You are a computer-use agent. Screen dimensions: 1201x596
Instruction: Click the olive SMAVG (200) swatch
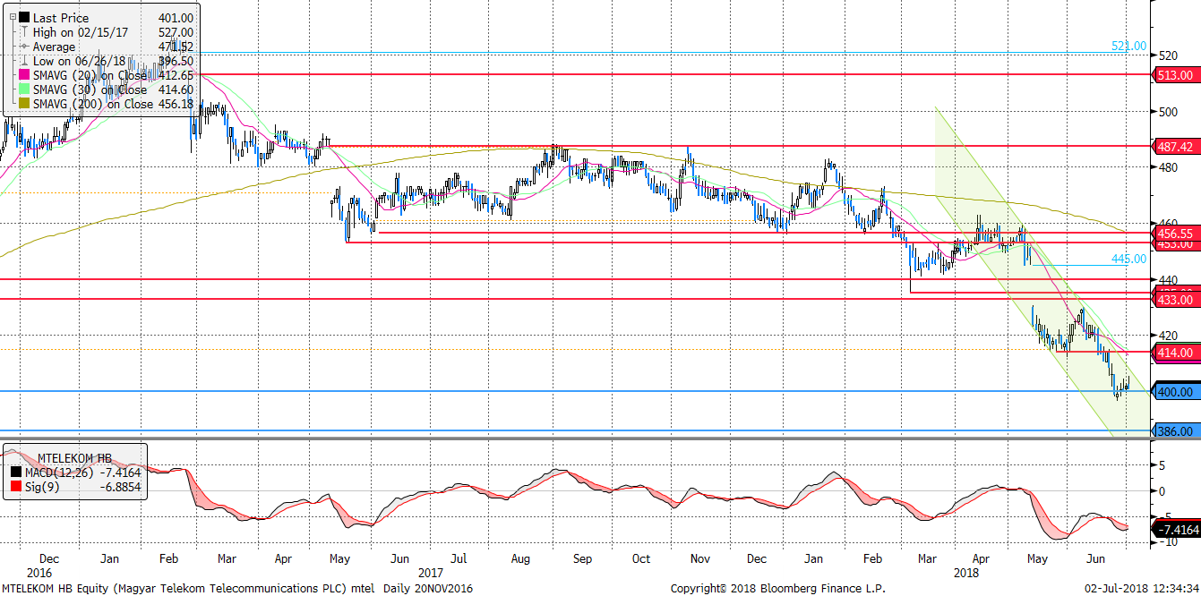[23, 104]
